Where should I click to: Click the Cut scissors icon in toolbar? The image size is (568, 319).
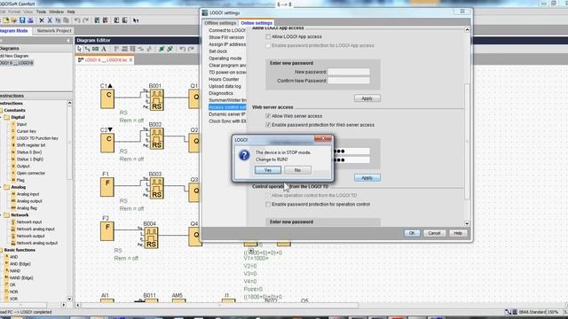pos(50,20)
